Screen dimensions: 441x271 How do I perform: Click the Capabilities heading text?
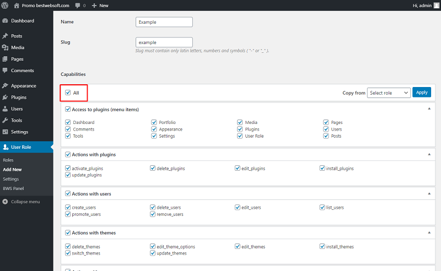[73, 74]
